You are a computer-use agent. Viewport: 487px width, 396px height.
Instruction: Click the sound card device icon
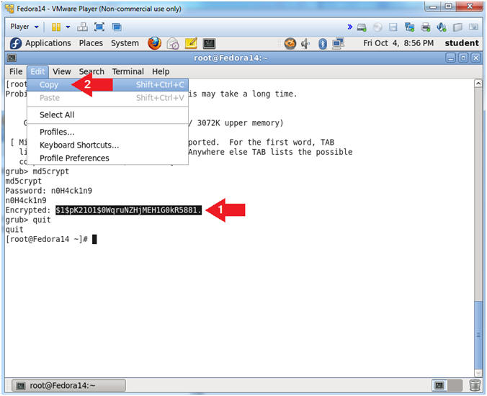(x=442, y=27)
